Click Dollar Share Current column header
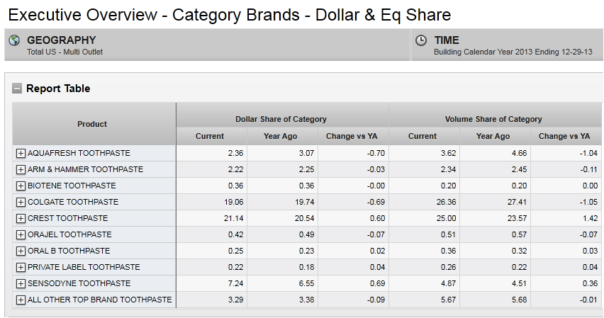The image size is (604, 318). coord(209,136)
